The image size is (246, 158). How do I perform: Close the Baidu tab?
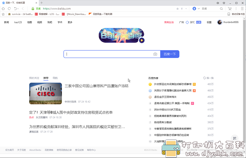coord(36,3)
